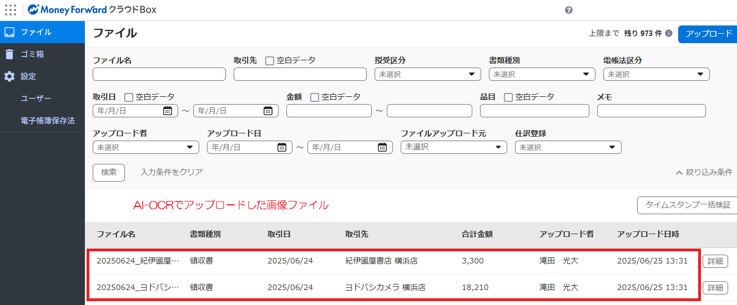Open the apps grid launcher icon
737x305 pixels.
tap(10, 10)
